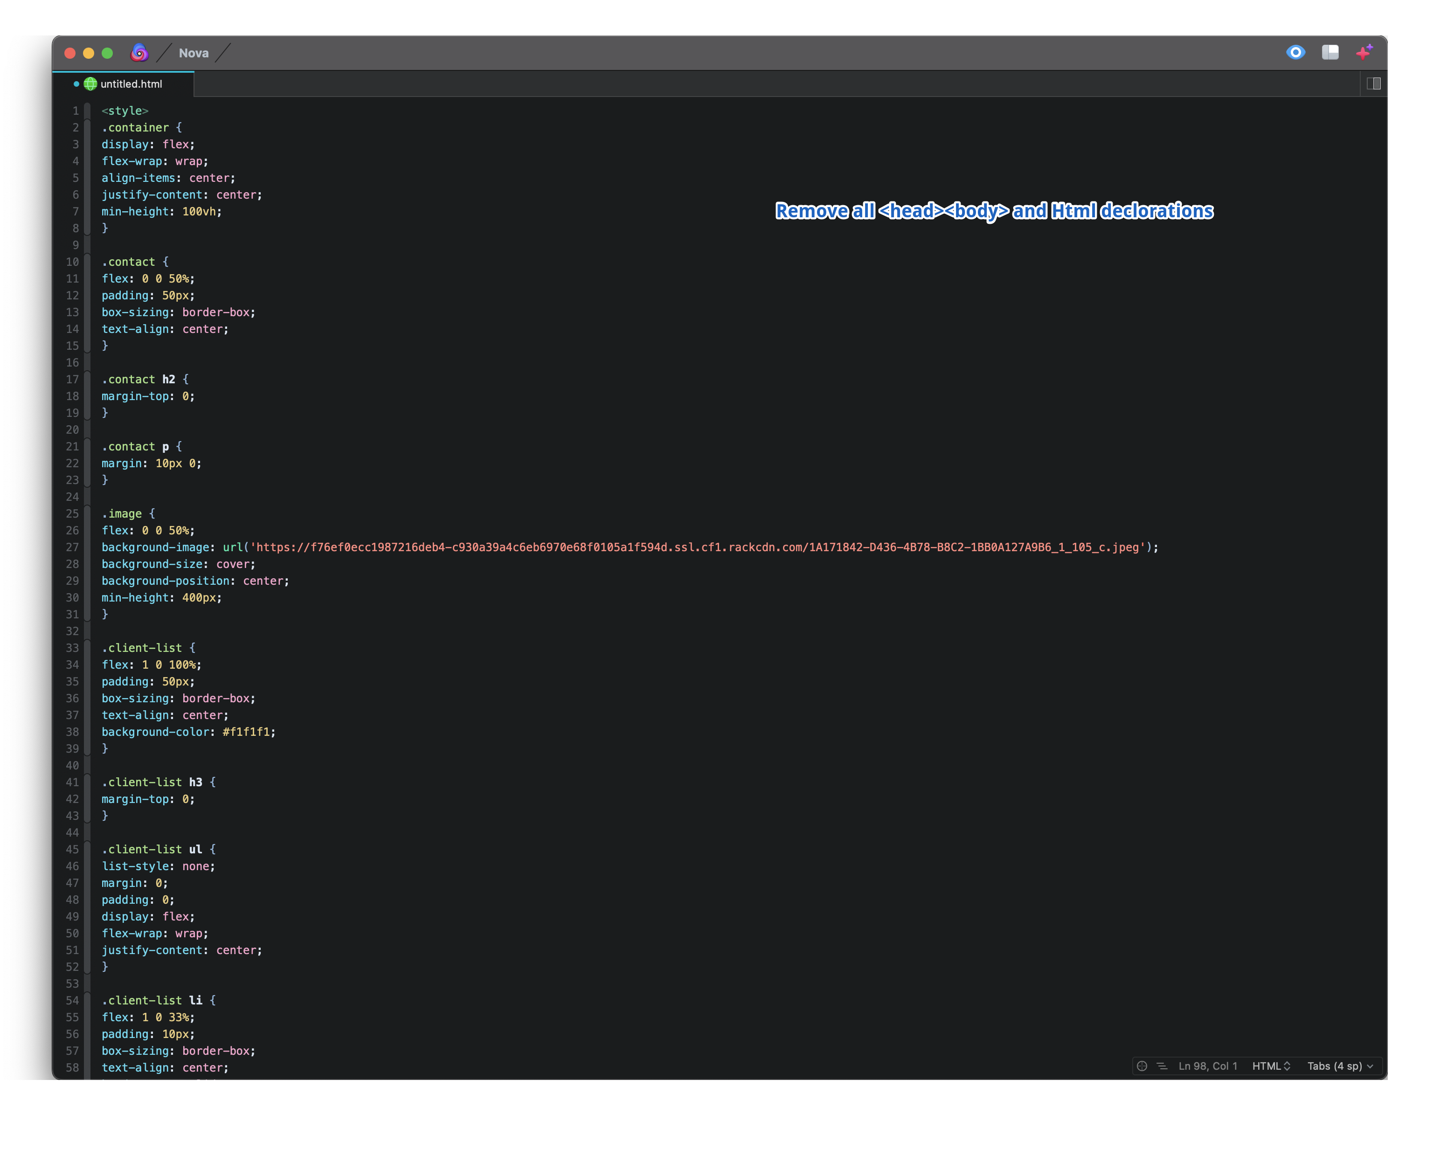This screenshot has width=1440, height=1149.
Task: Click 'flex: 1 0 33%;' on line 55
Action: [x=148, y=1017]
